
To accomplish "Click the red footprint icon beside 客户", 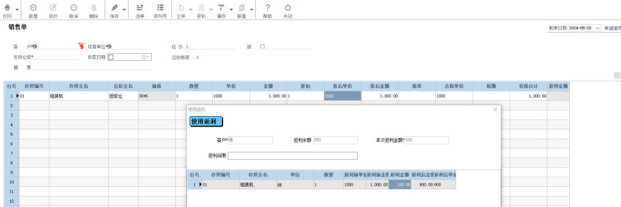I will [82, 46].
